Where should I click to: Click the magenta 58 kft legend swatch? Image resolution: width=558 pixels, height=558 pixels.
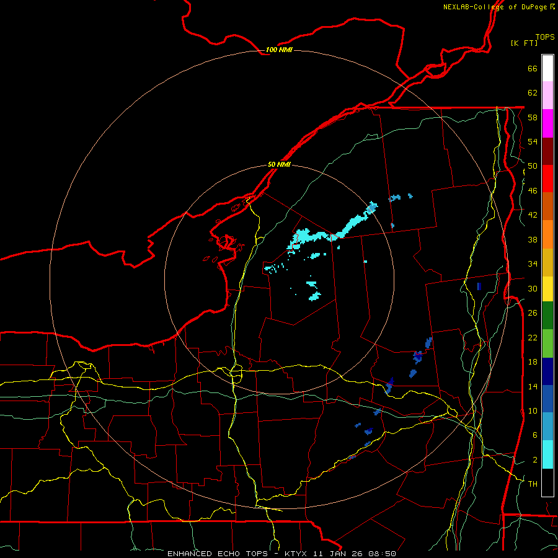547,123
